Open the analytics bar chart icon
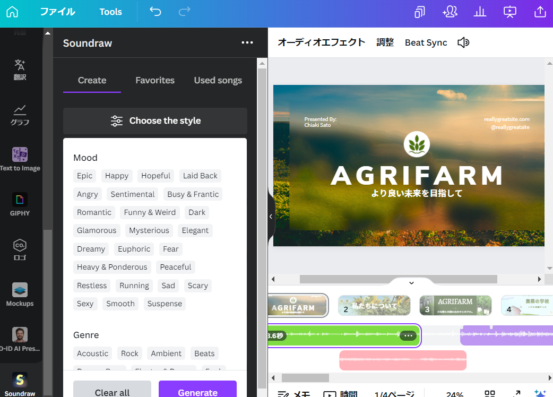Viewport: 553px width, 397px height. click(480, 12)
